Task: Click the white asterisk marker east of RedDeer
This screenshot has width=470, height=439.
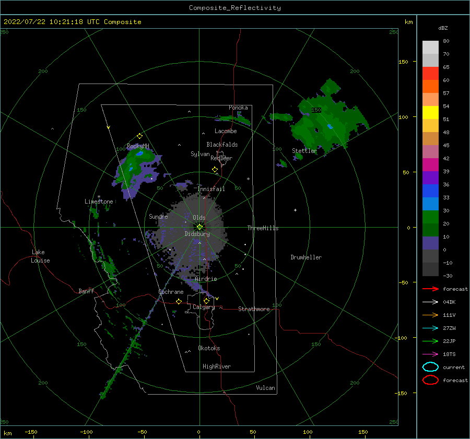Action: coord(248,179)
